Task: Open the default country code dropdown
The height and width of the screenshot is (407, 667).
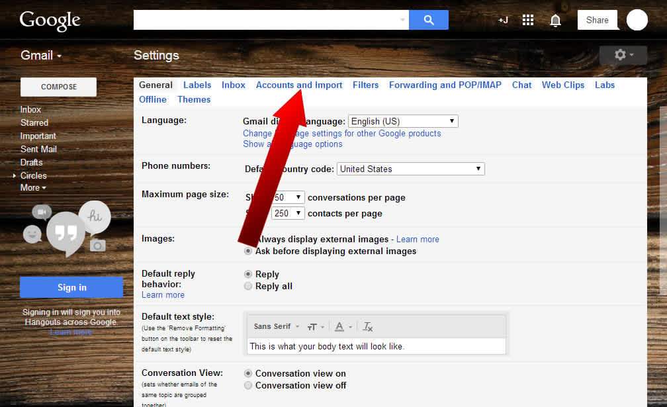Action: 410,169
